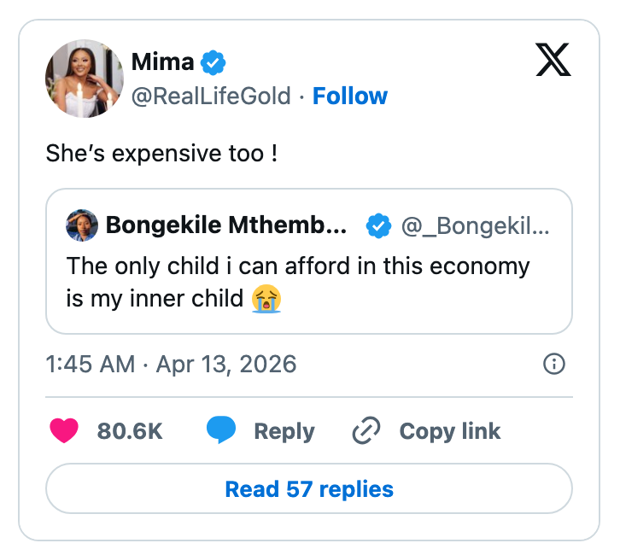This screenshot has height=555, width=620.
Task: Click Bongekile's verified checkmark badge
Action: (x=378, y=226)
